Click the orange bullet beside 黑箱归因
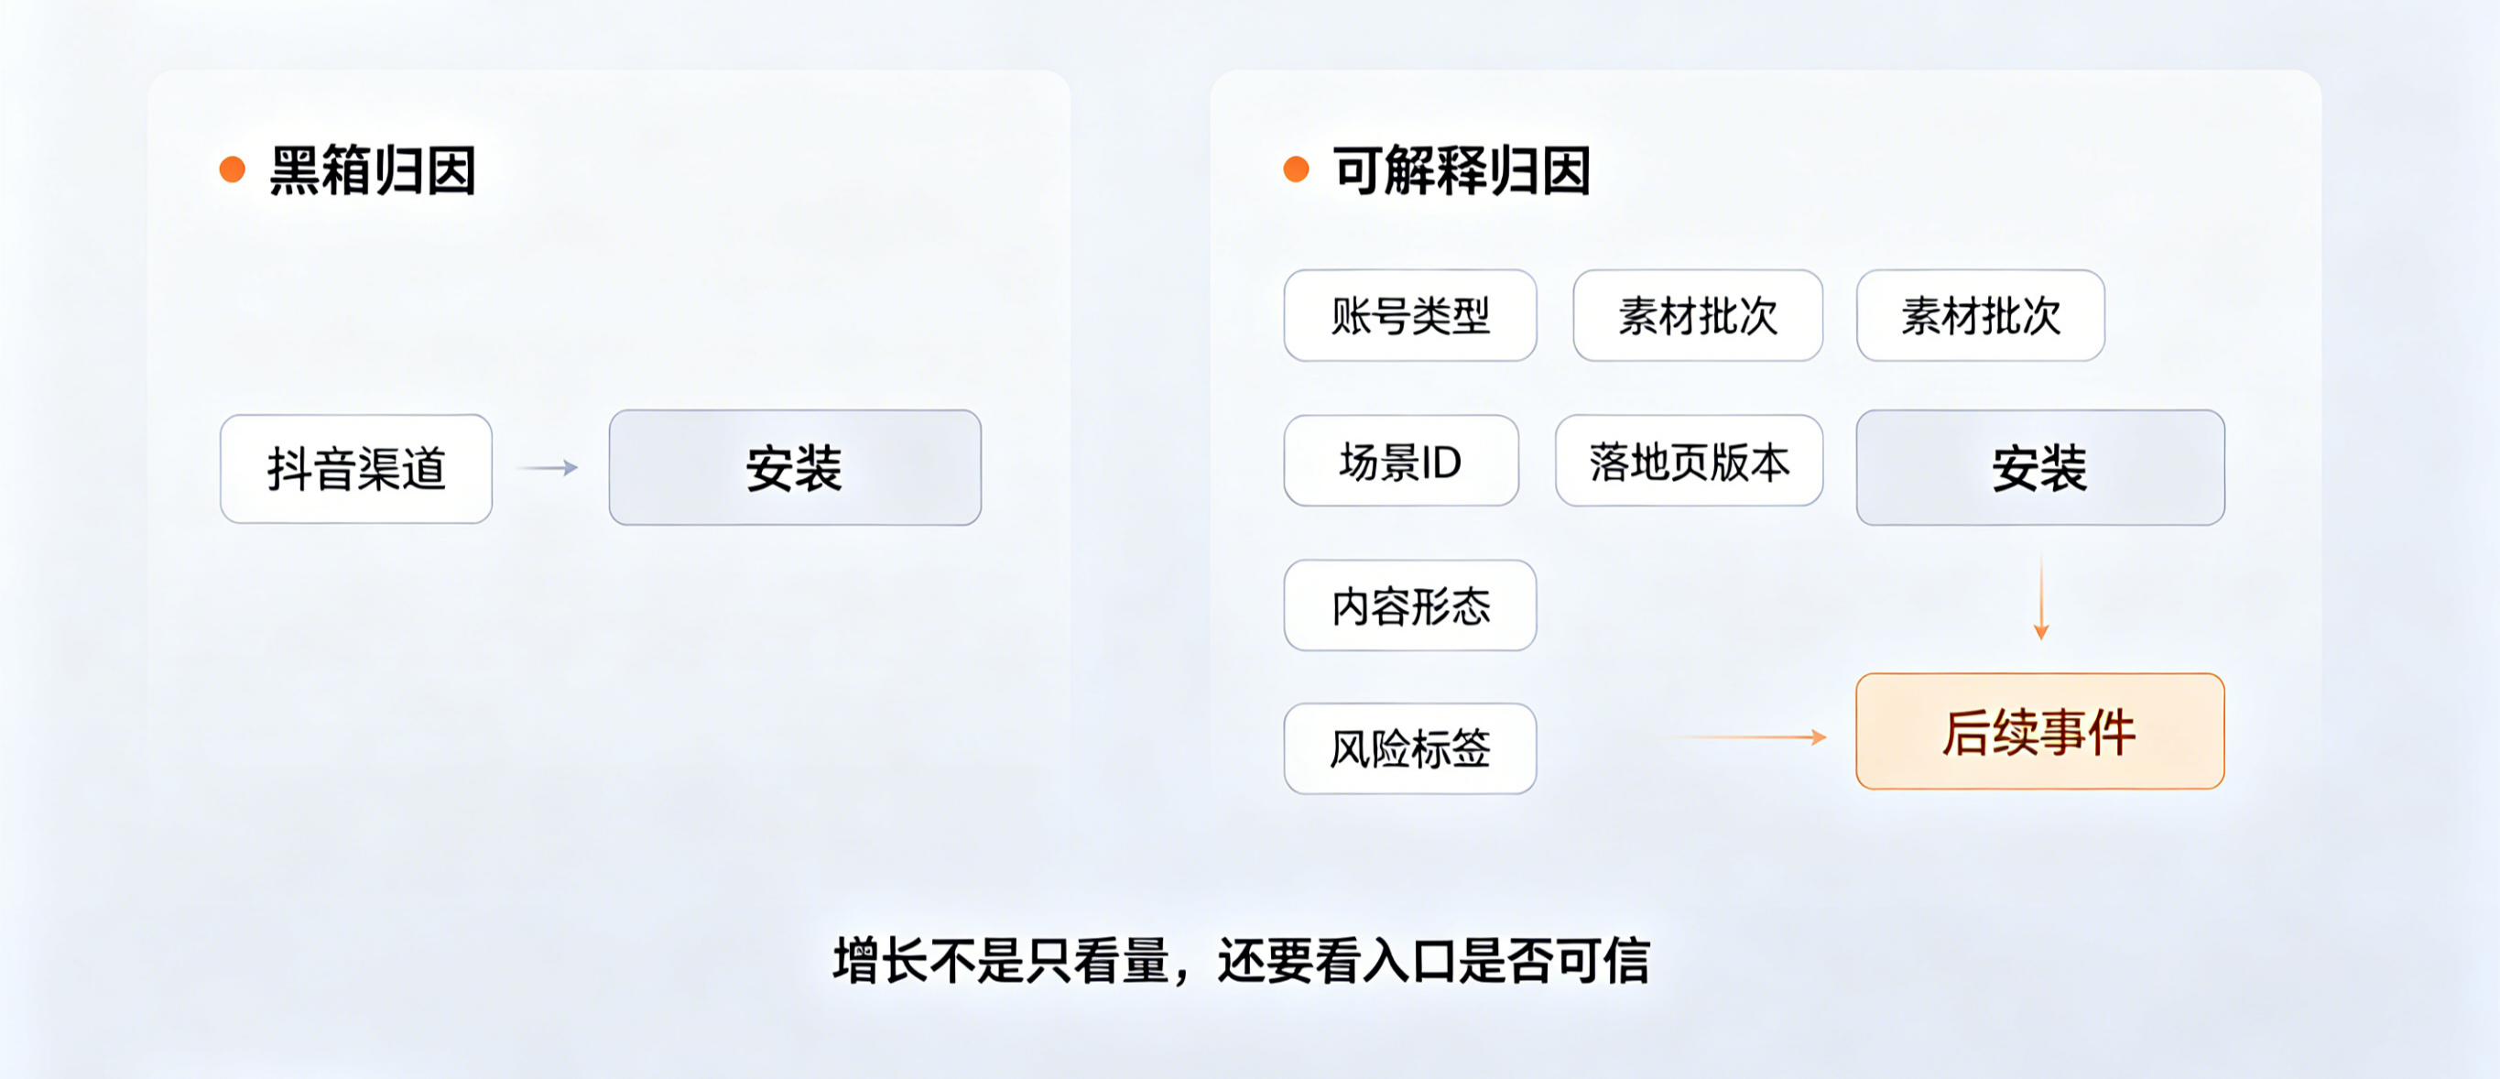 [x=232, y=169]
